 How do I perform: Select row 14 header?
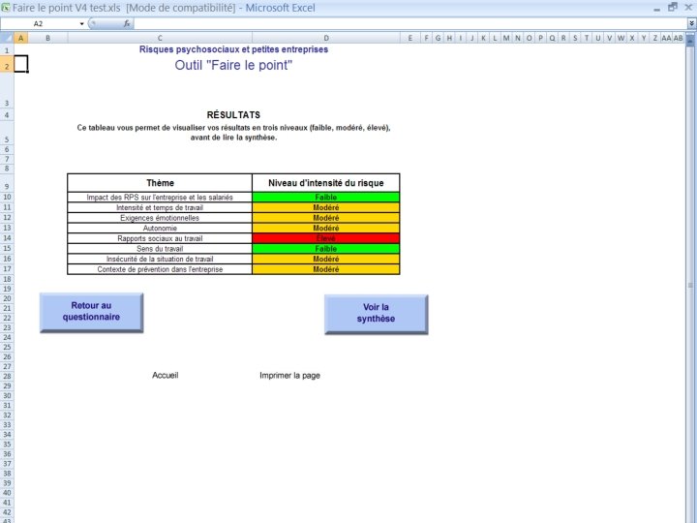tap(7, 238)
